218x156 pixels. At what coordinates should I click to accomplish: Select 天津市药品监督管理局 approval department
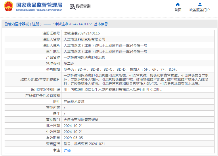pos(81,120)
